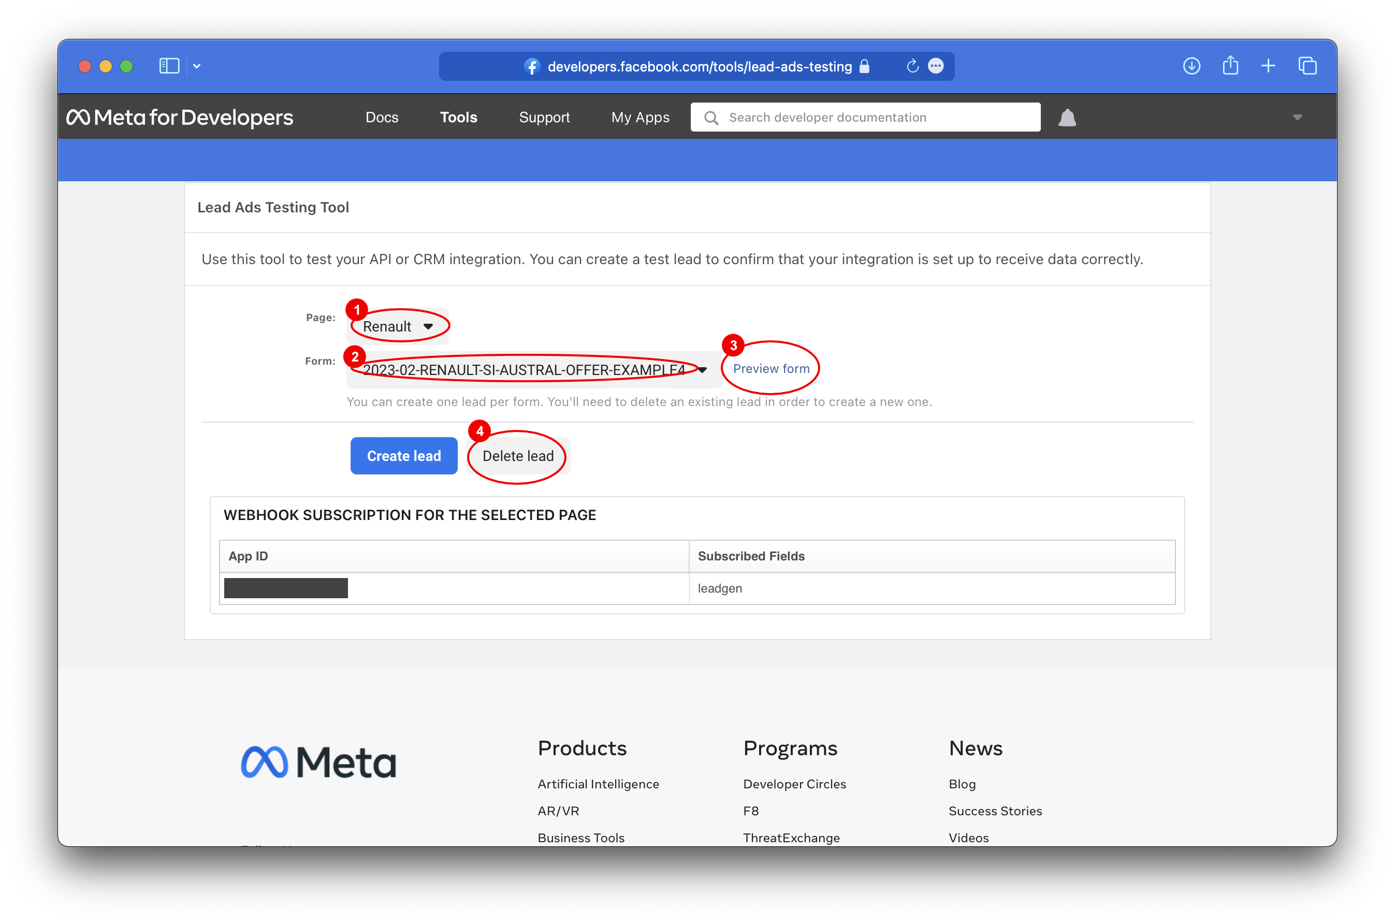Click the address bar more options icon
1395x923 pixels.
(936, 66)
